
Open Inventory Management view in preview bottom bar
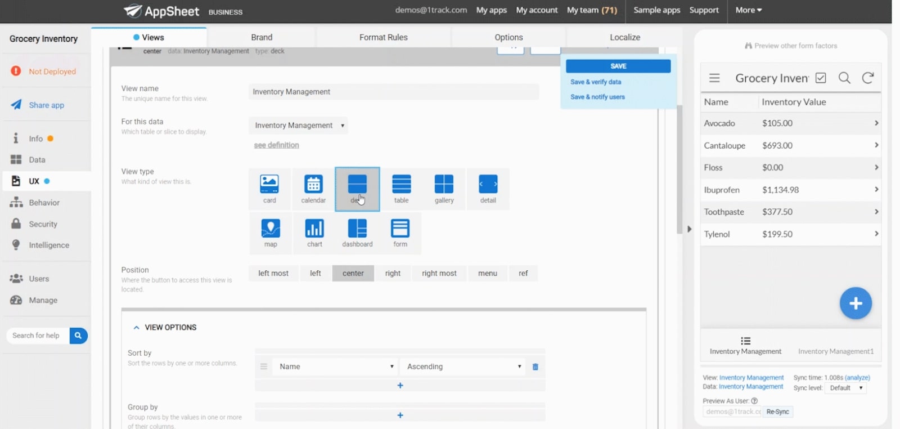click(x=745, y=346)
